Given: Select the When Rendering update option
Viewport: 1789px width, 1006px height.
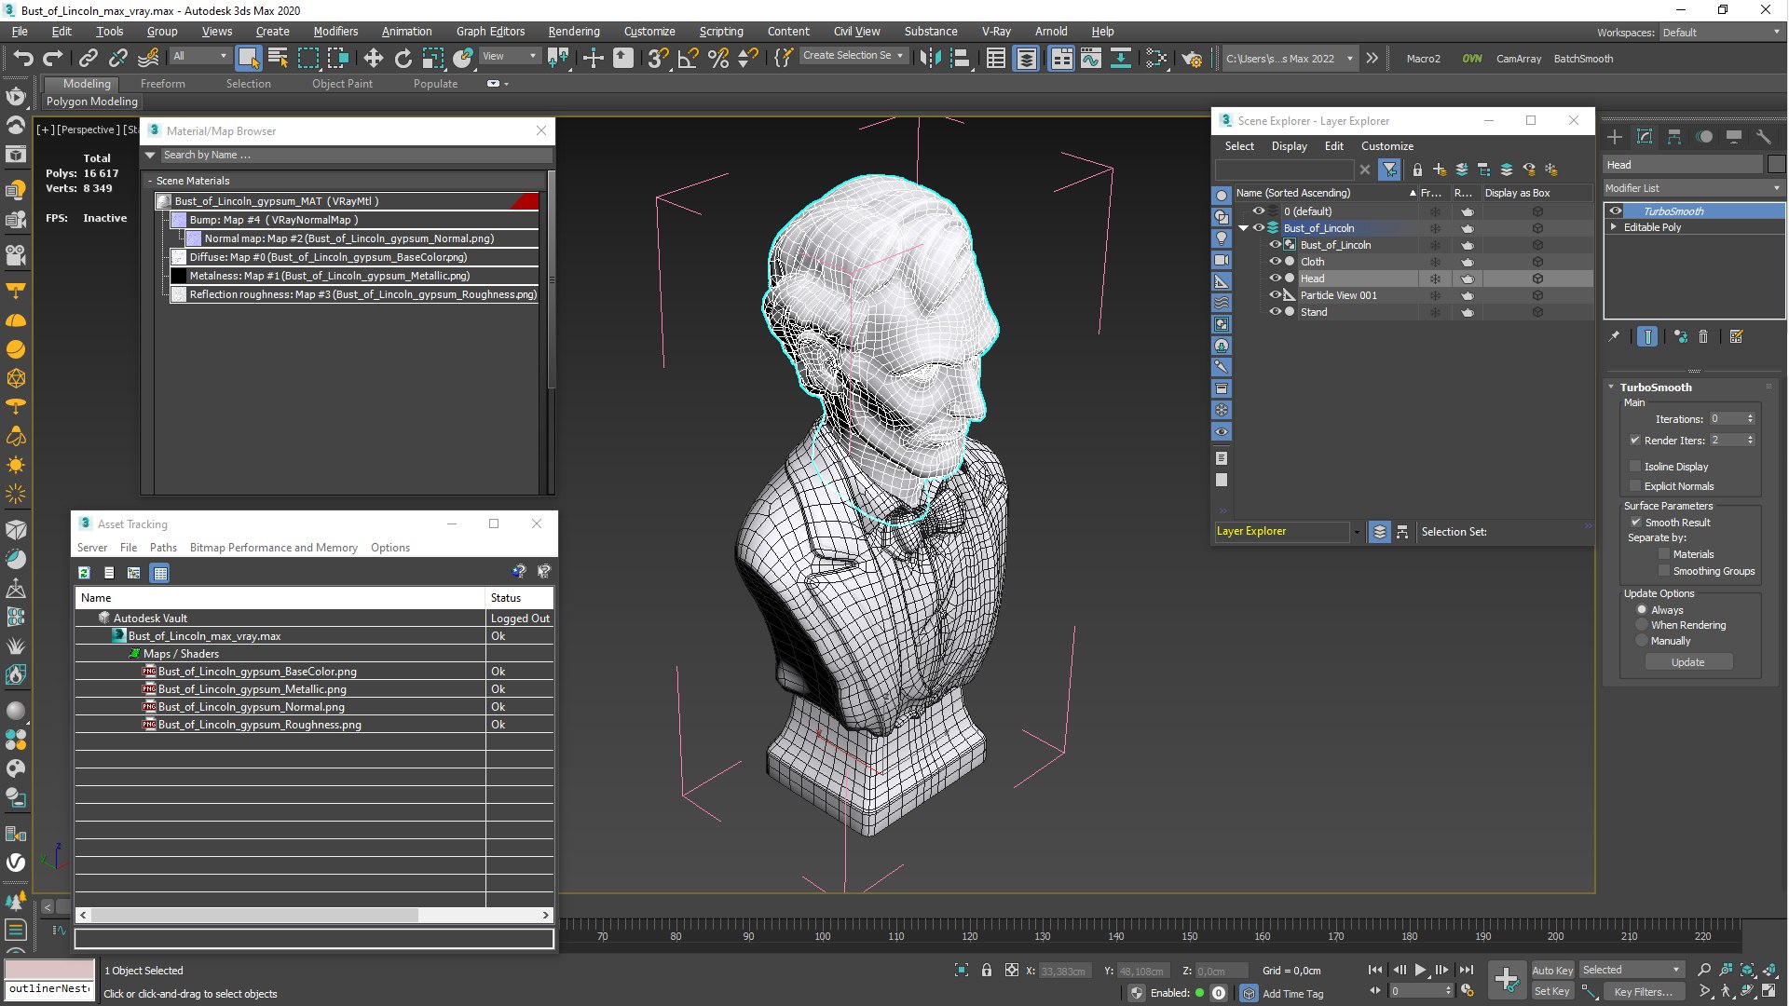Looking at the screenshot, I should point(1642,625).
